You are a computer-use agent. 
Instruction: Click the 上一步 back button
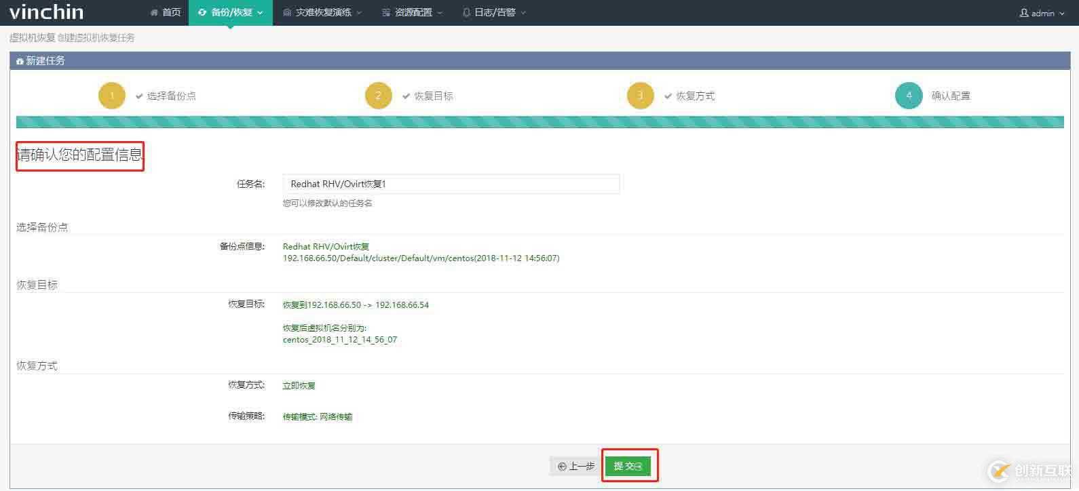click(x=575, y=466)
